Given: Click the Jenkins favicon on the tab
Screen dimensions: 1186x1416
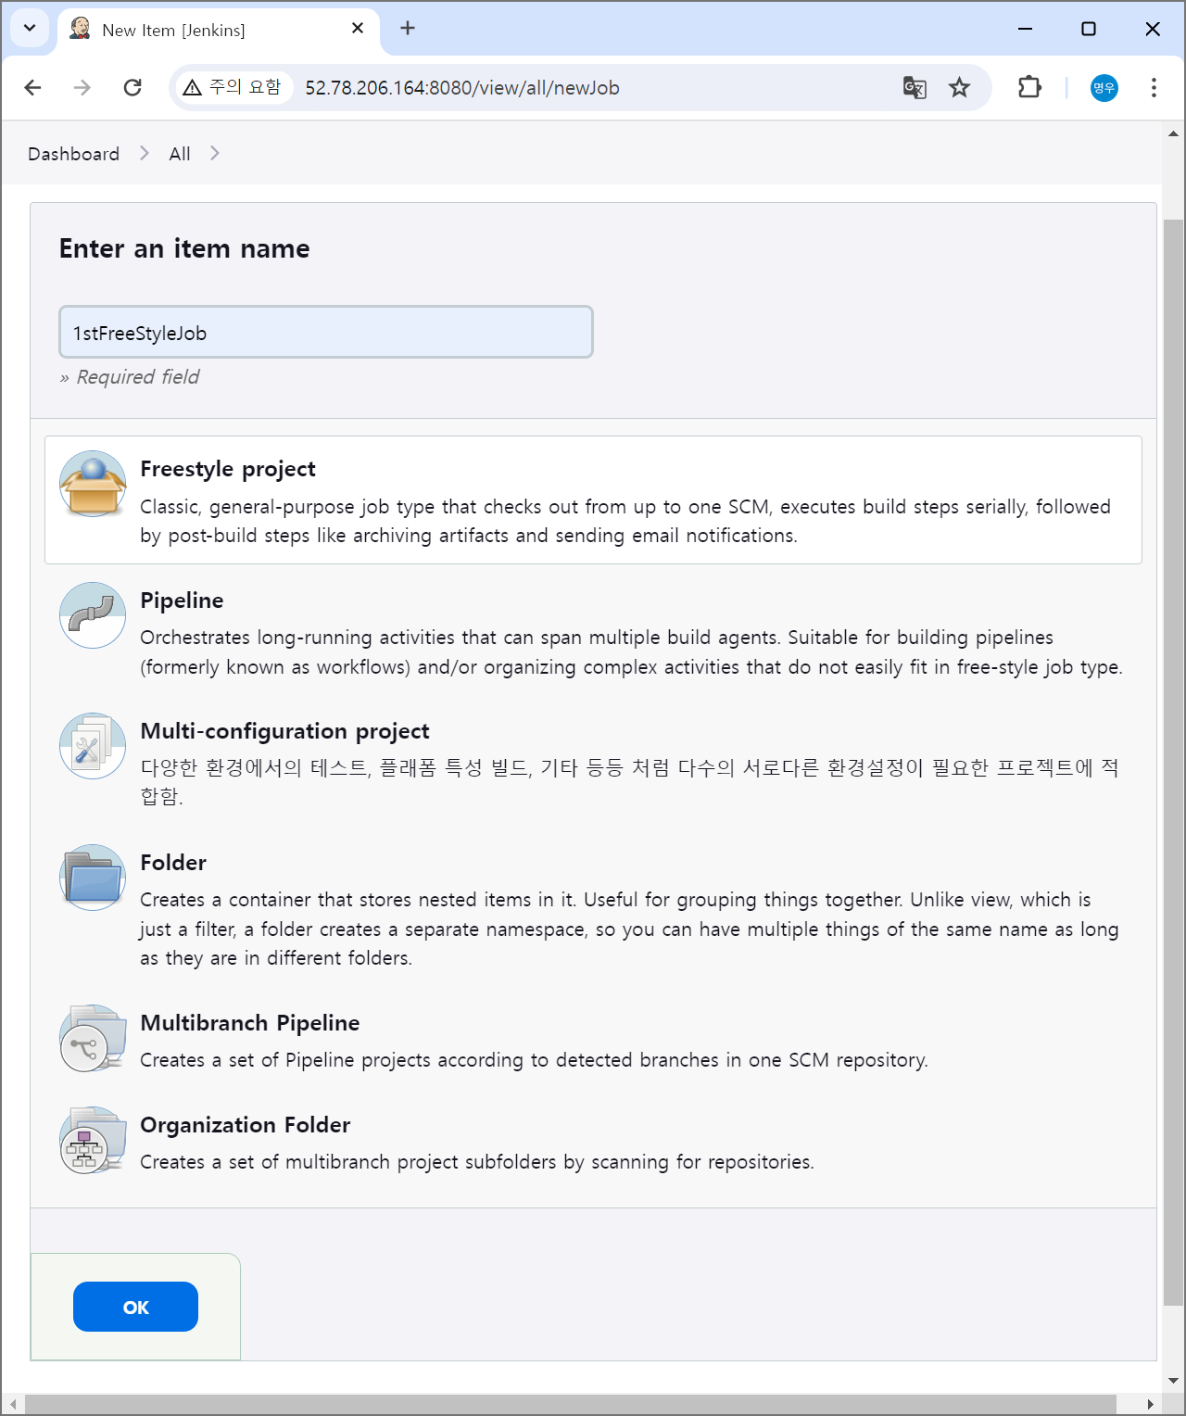Looking at the screenshot, I should [81, 29].
